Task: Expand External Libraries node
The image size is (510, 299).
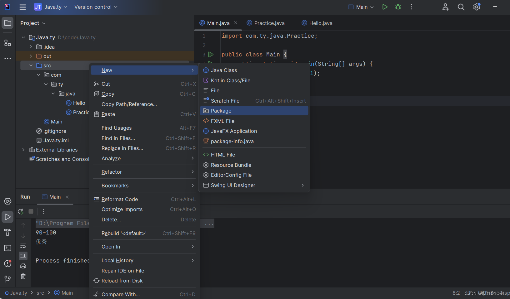Action: 23,150
